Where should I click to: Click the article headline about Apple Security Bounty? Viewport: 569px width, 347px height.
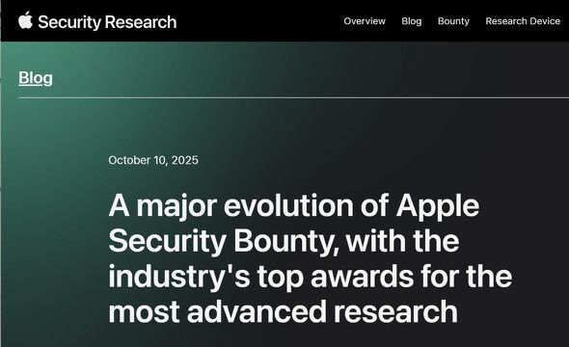point(311,258)
